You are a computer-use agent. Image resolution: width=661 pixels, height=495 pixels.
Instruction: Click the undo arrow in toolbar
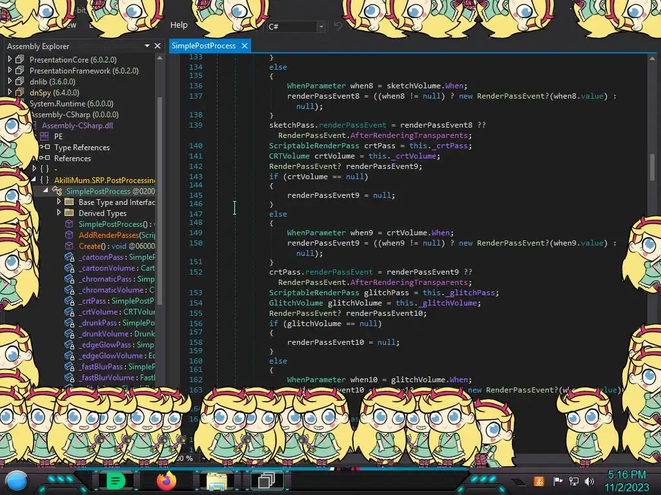[338, 26]
